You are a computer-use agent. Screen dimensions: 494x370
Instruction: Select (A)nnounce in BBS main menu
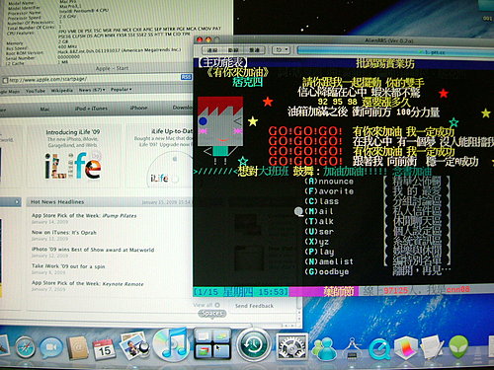329,182
